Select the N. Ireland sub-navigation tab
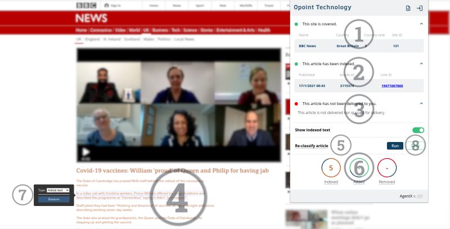The image size is (450, 229). [x=112, y=39]
